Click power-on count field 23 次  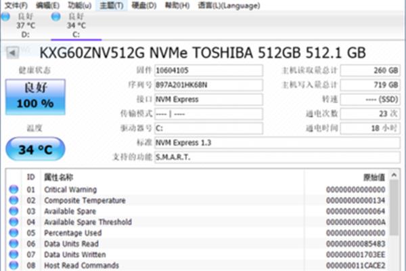click(370, 114)
